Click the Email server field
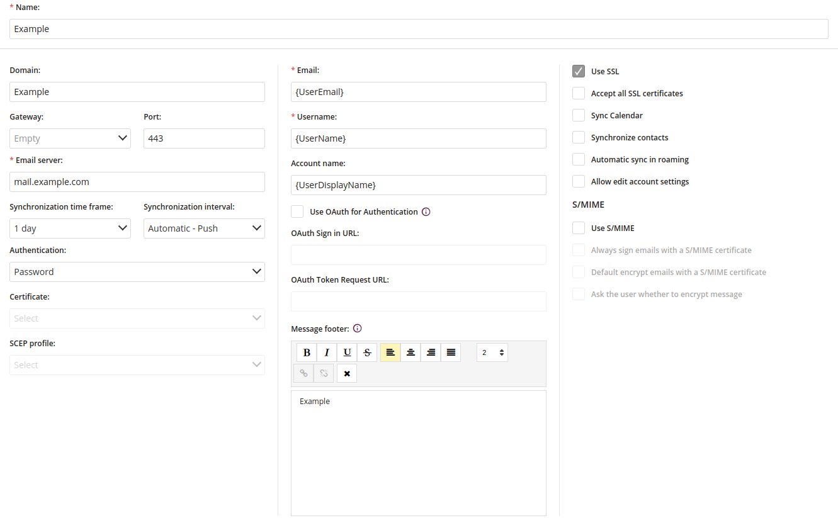The width and height of the screenshot is (838, 518). pyautogui.click(x=137, y=182)
